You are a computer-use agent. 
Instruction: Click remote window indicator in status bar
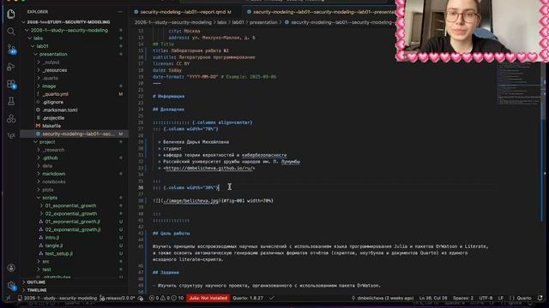point(9,298)
